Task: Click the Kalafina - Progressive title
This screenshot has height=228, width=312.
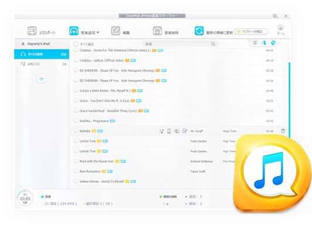Action: pos(94,121)
